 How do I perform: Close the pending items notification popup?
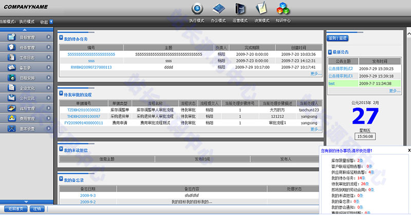tap(409, 150)
